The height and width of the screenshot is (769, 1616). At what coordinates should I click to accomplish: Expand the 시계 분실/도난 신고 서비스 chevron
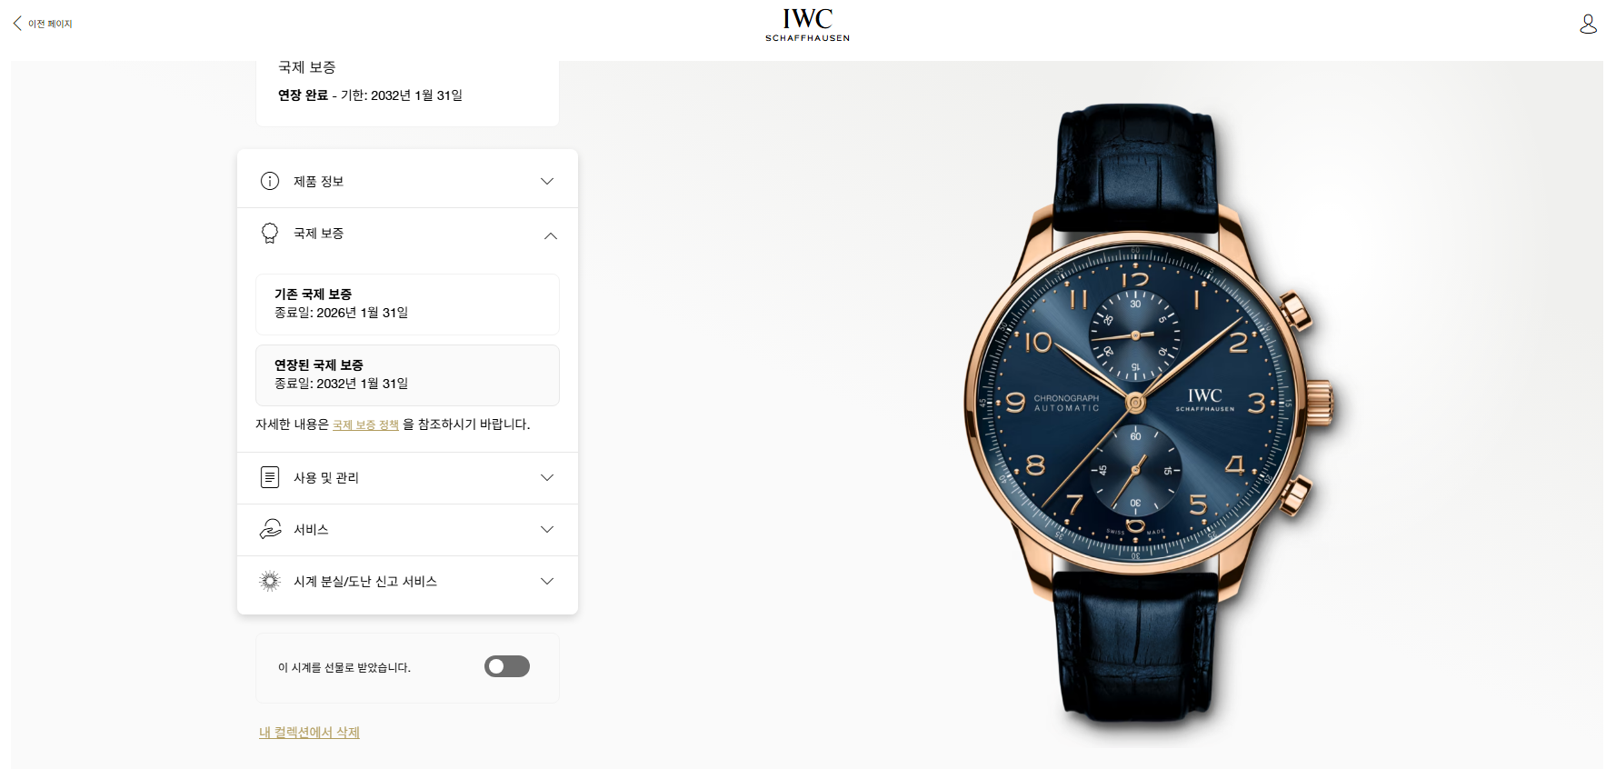[x=547, y=581]
